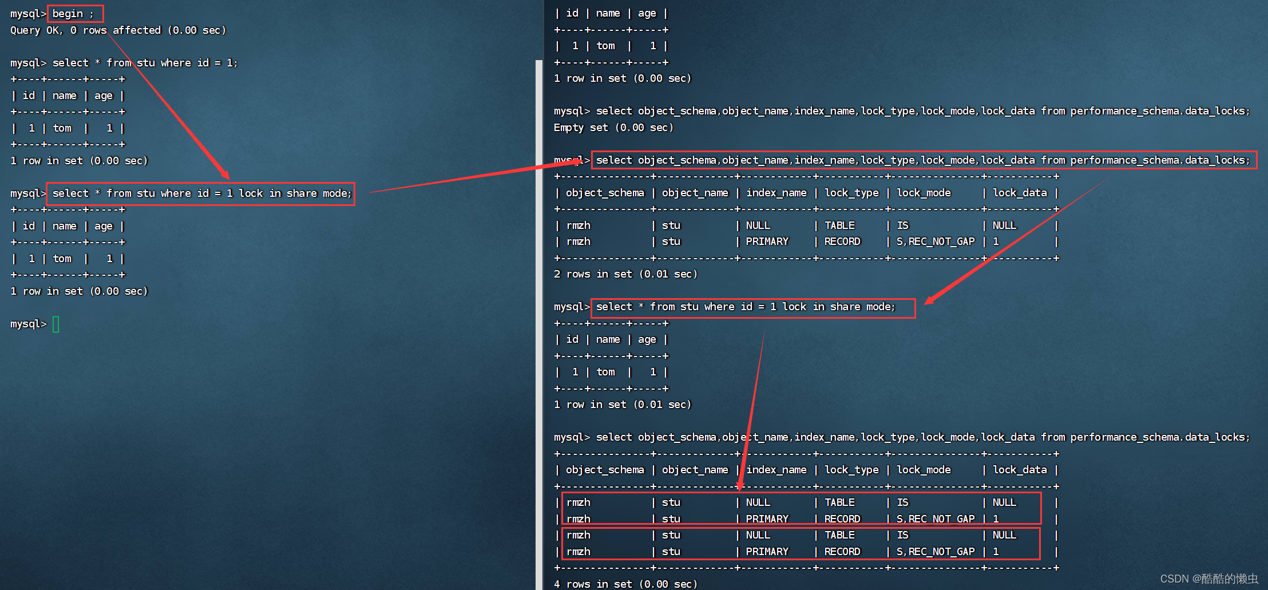Click the left terminal's 'lock in share mode' query

pos(202,193)
